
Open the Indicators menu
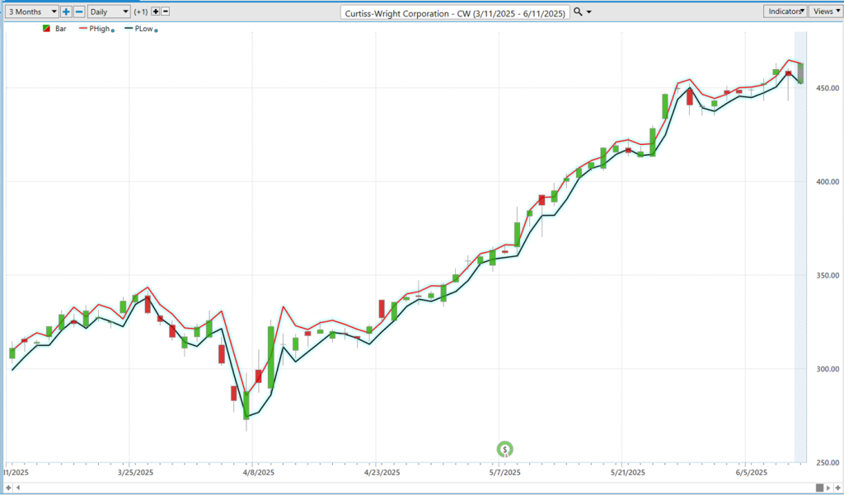pyautogui.click(x=785, y=12)
